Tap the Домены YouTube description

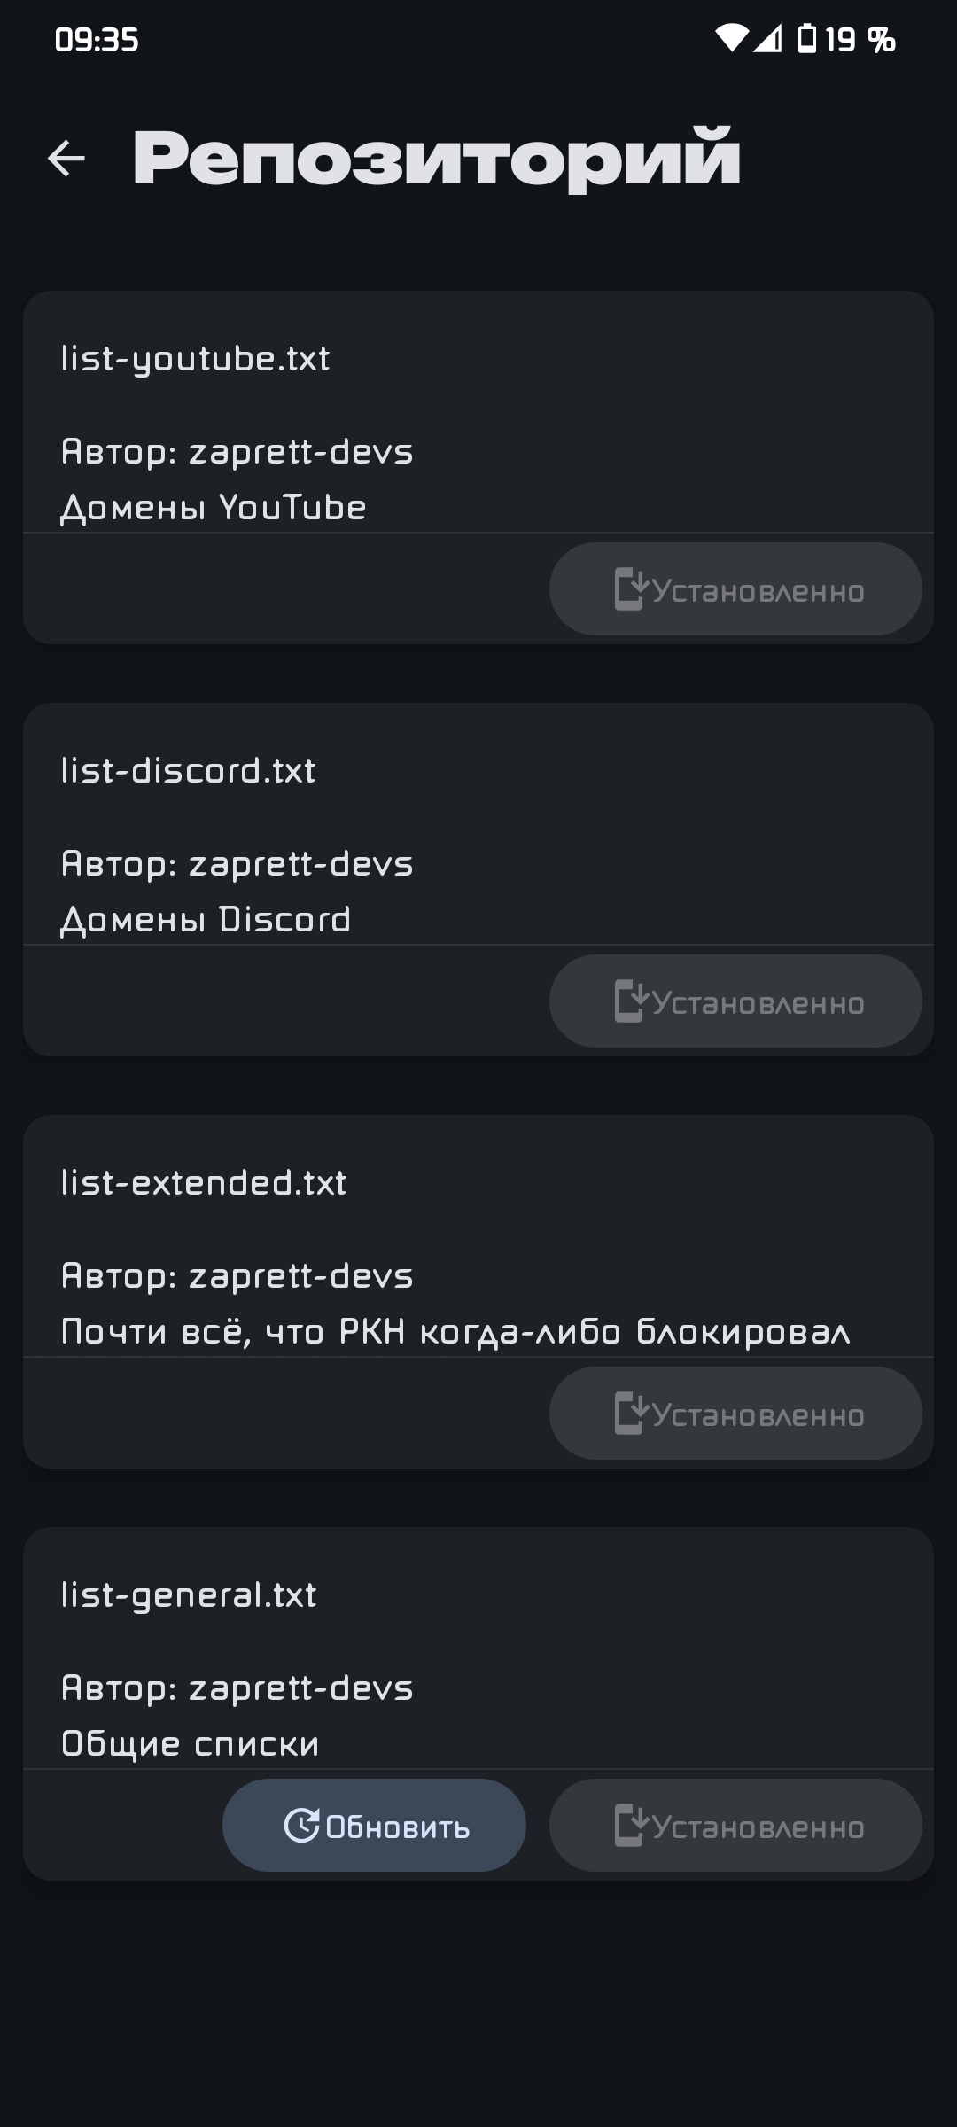coord(214,508)
